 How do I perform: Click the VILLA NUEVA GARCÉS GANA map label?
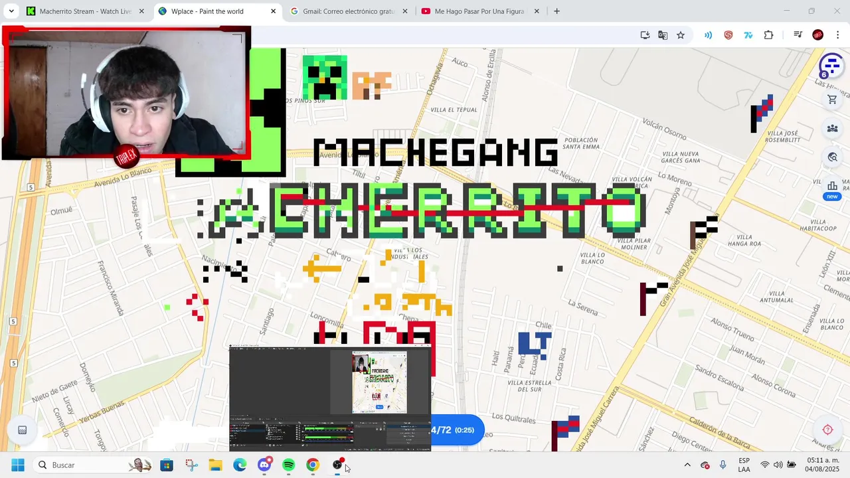pyautogui.click(x=680, y=157)
